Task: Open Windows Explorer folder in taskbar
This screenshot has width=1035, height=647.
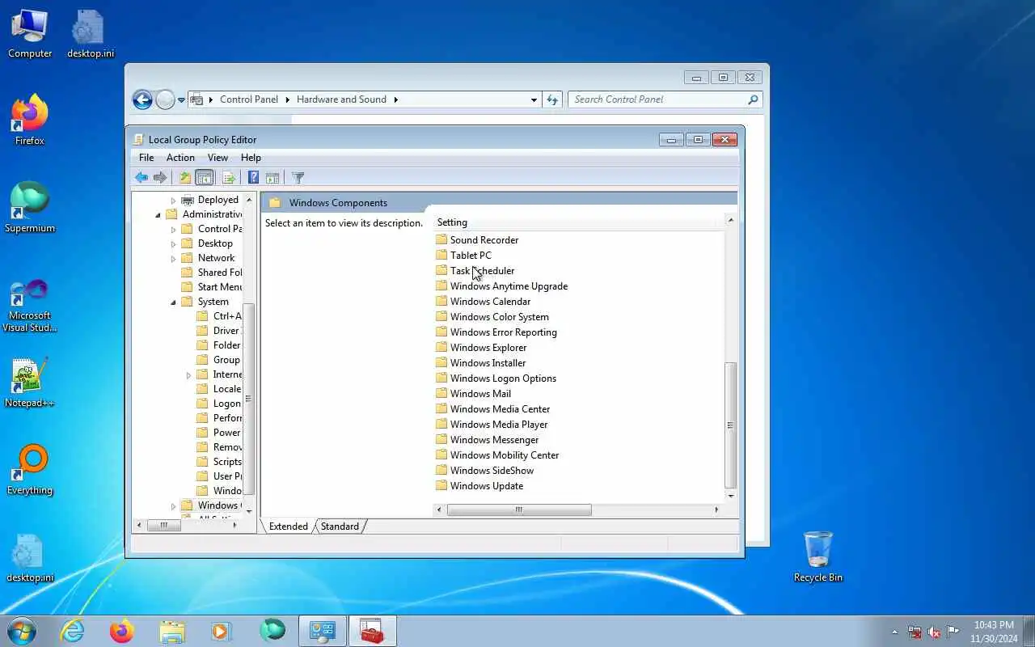Action: (x=172, y=631)
